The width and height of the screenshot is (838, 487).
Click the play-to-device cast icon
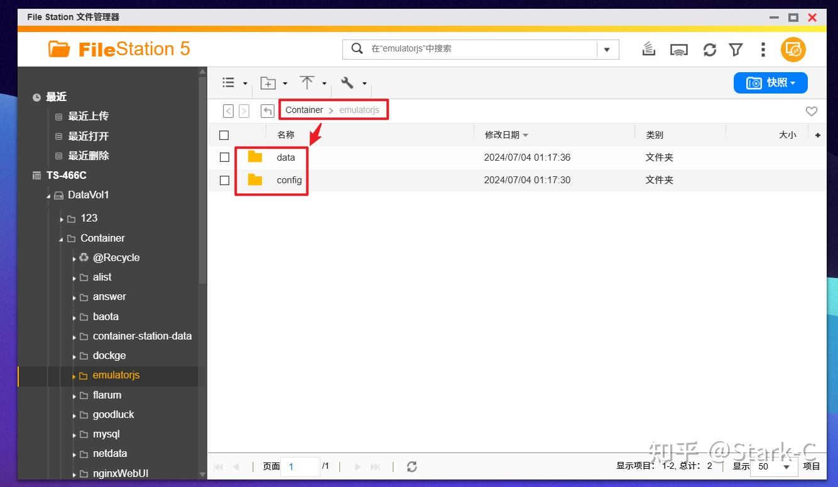point(678,49)
